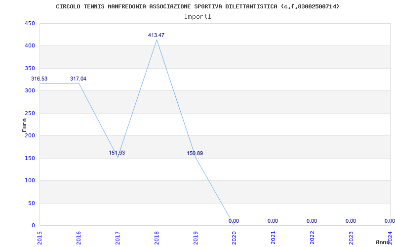This screenshot has width=395, height=247.
Task: Select the 317.04 data label
Action: point(78,79)
